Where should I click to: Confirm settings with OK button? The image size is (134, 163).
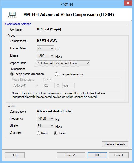click(97, 155)
